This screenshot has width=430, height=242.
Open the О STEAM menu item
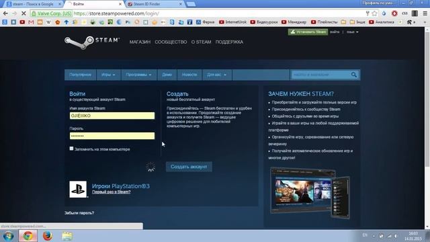click(x=201, y=42)
